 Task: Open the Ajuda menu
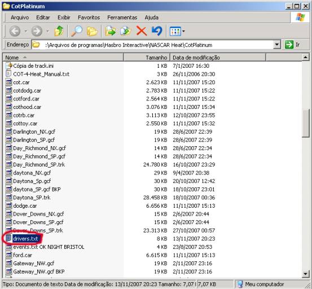pos(151,17)
